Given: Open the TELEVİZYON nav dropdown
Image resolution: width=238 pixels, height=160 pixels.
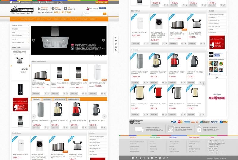Looking at the screenshot, I should click(x=74, y=19).
